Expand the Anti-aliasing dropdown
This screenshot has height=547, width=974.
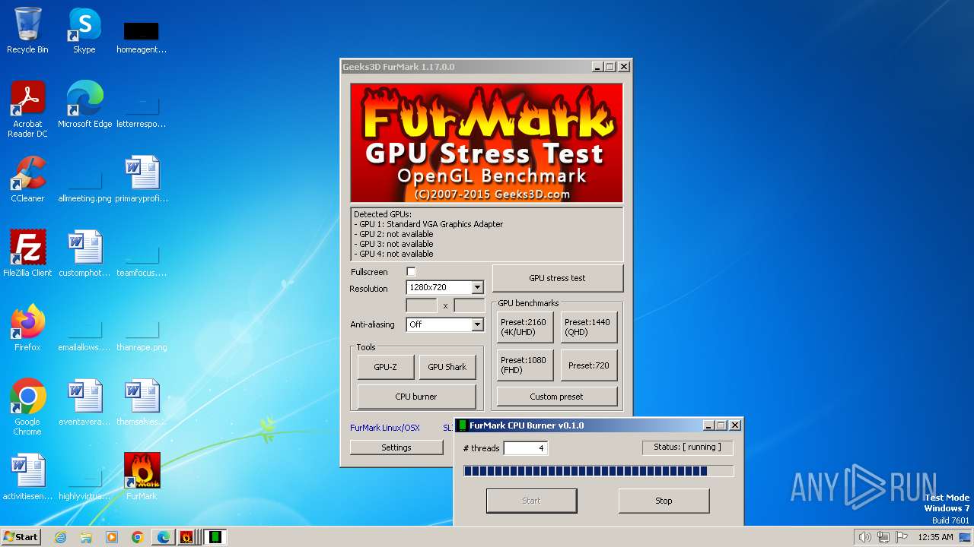[477, 324]
